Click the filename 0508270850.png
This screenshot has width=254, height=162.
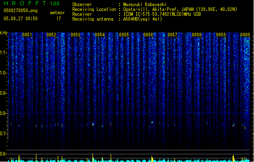(x=21, y=11)
